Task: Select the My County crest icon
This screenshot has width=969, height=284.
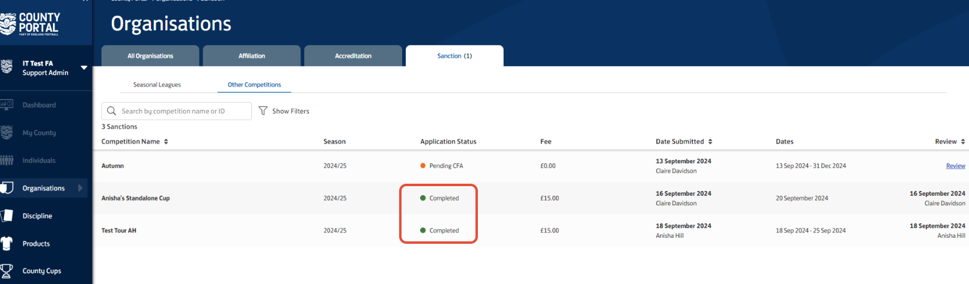Action: coord(7,133)
